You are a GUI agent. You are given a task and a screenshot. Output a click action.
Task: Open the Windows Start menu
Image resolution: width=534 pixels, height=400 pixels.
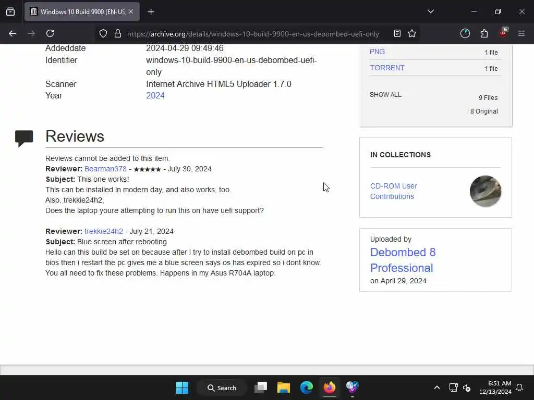(x=182, y=387)
